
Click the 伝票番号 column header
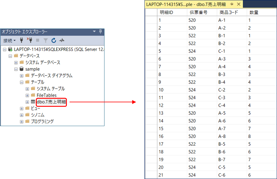click(x=202, y=12)
